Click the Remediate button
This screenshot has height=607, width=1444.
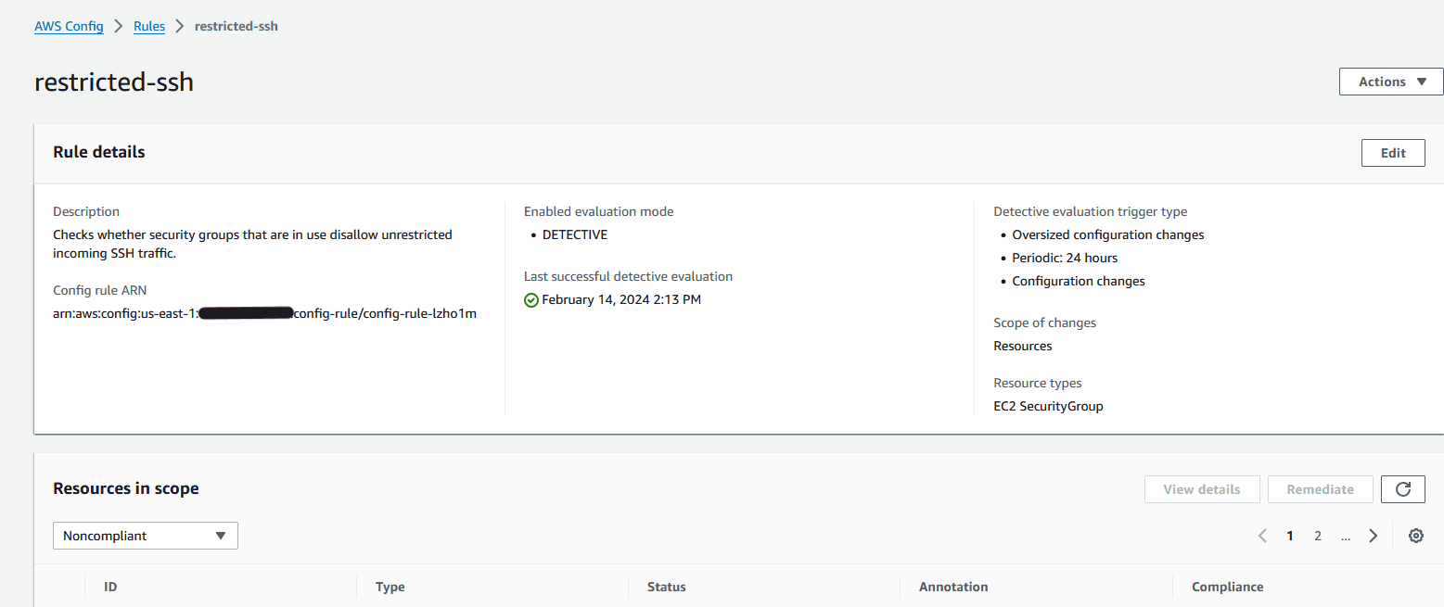point(1320,489)
